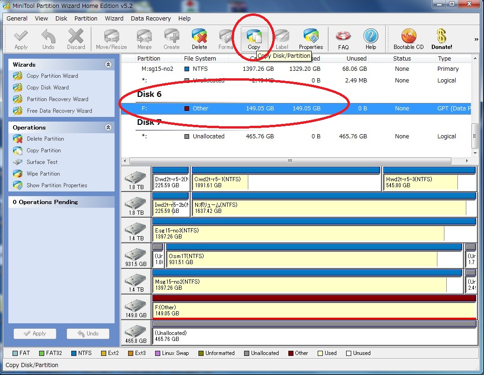Choose Copy Partition in the Operations panel
The width and height of the screenshot is (484, 375).
43,150
